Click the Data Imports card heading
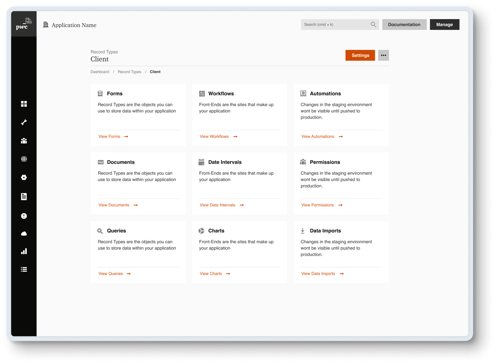 pos(326,231)
